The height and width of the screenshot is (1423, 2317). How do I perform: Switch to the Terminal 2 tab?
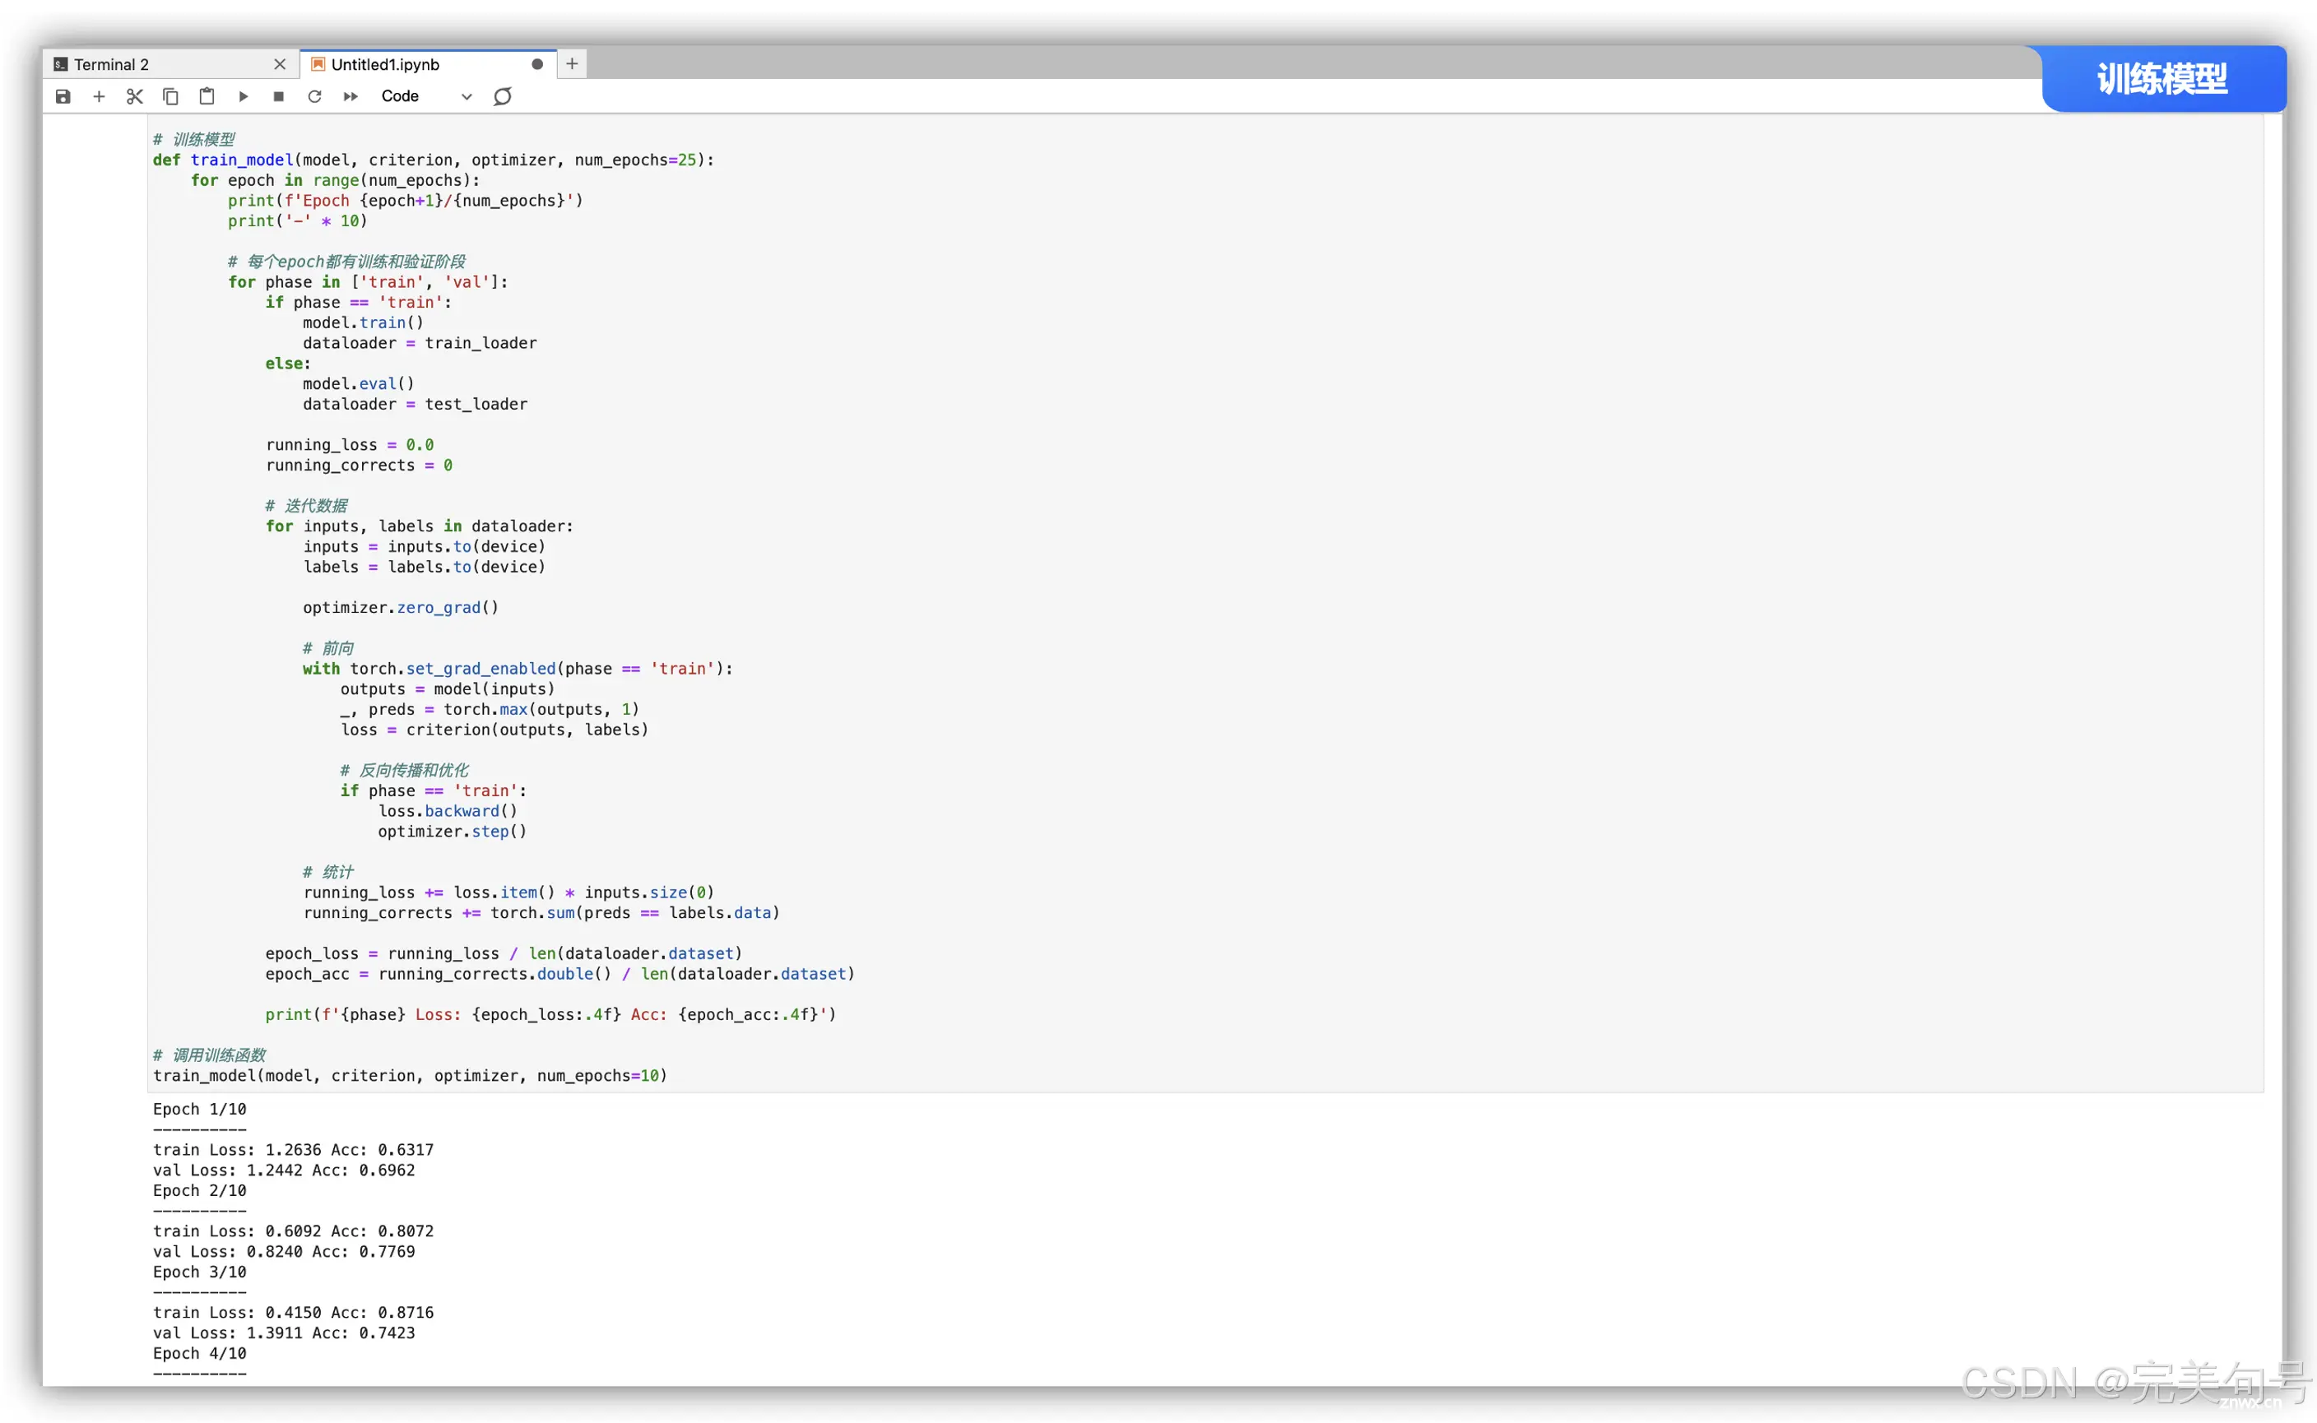click(x=169, y=64)
